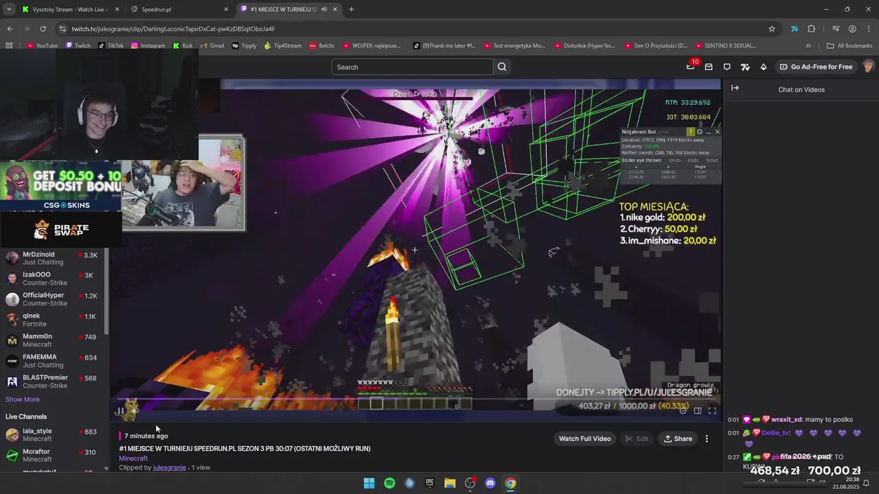Open Mcraftor live channel
879x494 pixels.
[54, 456]
